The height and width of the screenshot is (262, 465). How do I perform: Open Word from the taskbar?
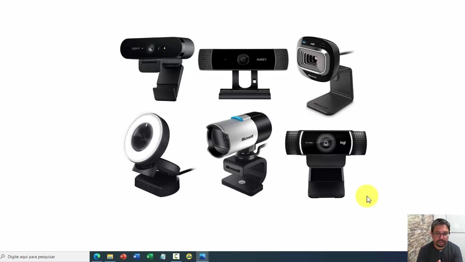pyautogui.click(x=136, y=257)
